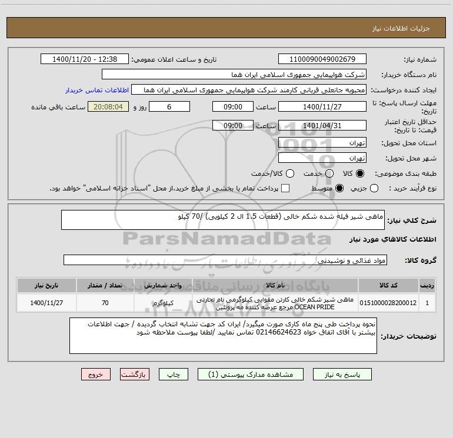Click the quantity cell showing 70
This screenshot has width=453, height=438.
point(105,303)
